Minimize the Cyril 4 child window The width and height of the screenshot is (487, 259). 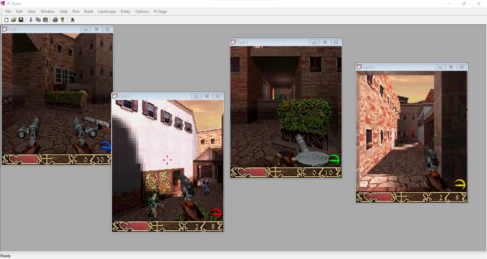(x=440, y=67)
